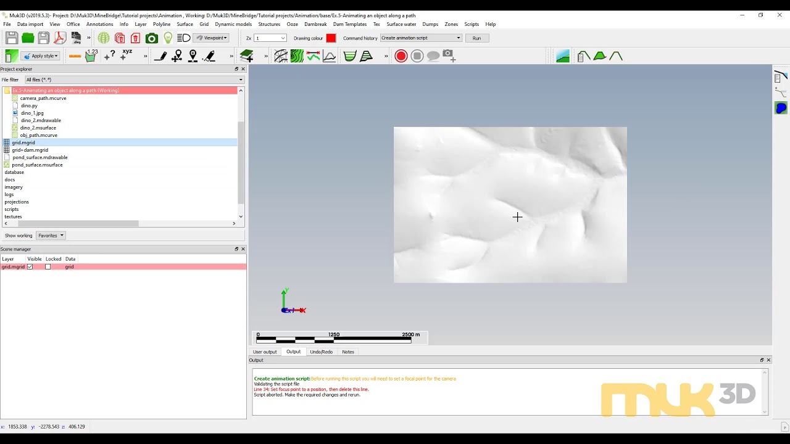
Task: Click the green embankment dam icon
Action: click(599, 56)
